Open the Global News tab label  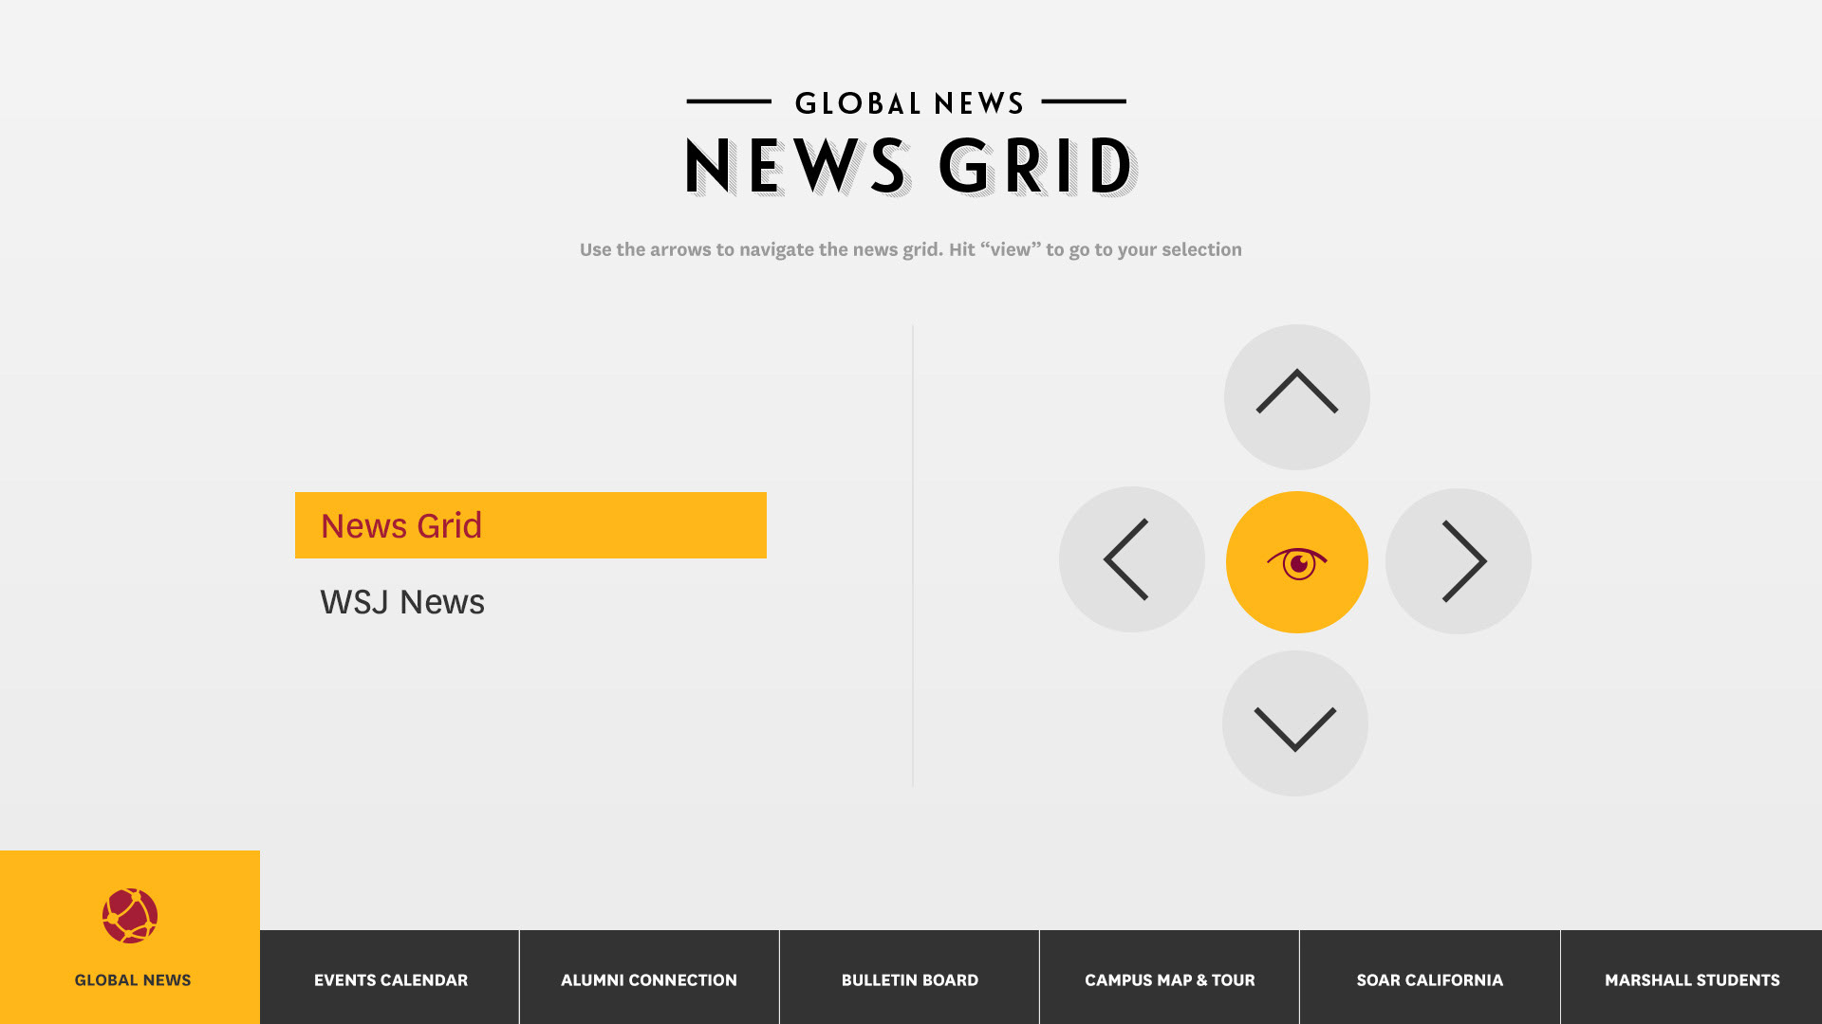(133, 980)
